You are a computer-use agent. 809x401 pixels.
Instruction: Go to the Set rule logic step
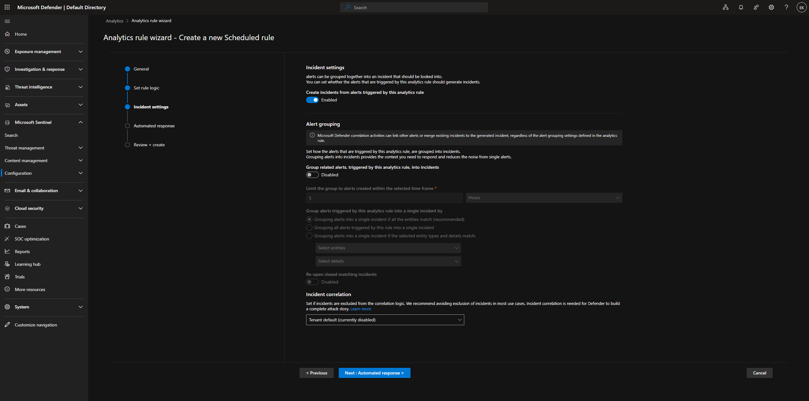pos(146,88)
